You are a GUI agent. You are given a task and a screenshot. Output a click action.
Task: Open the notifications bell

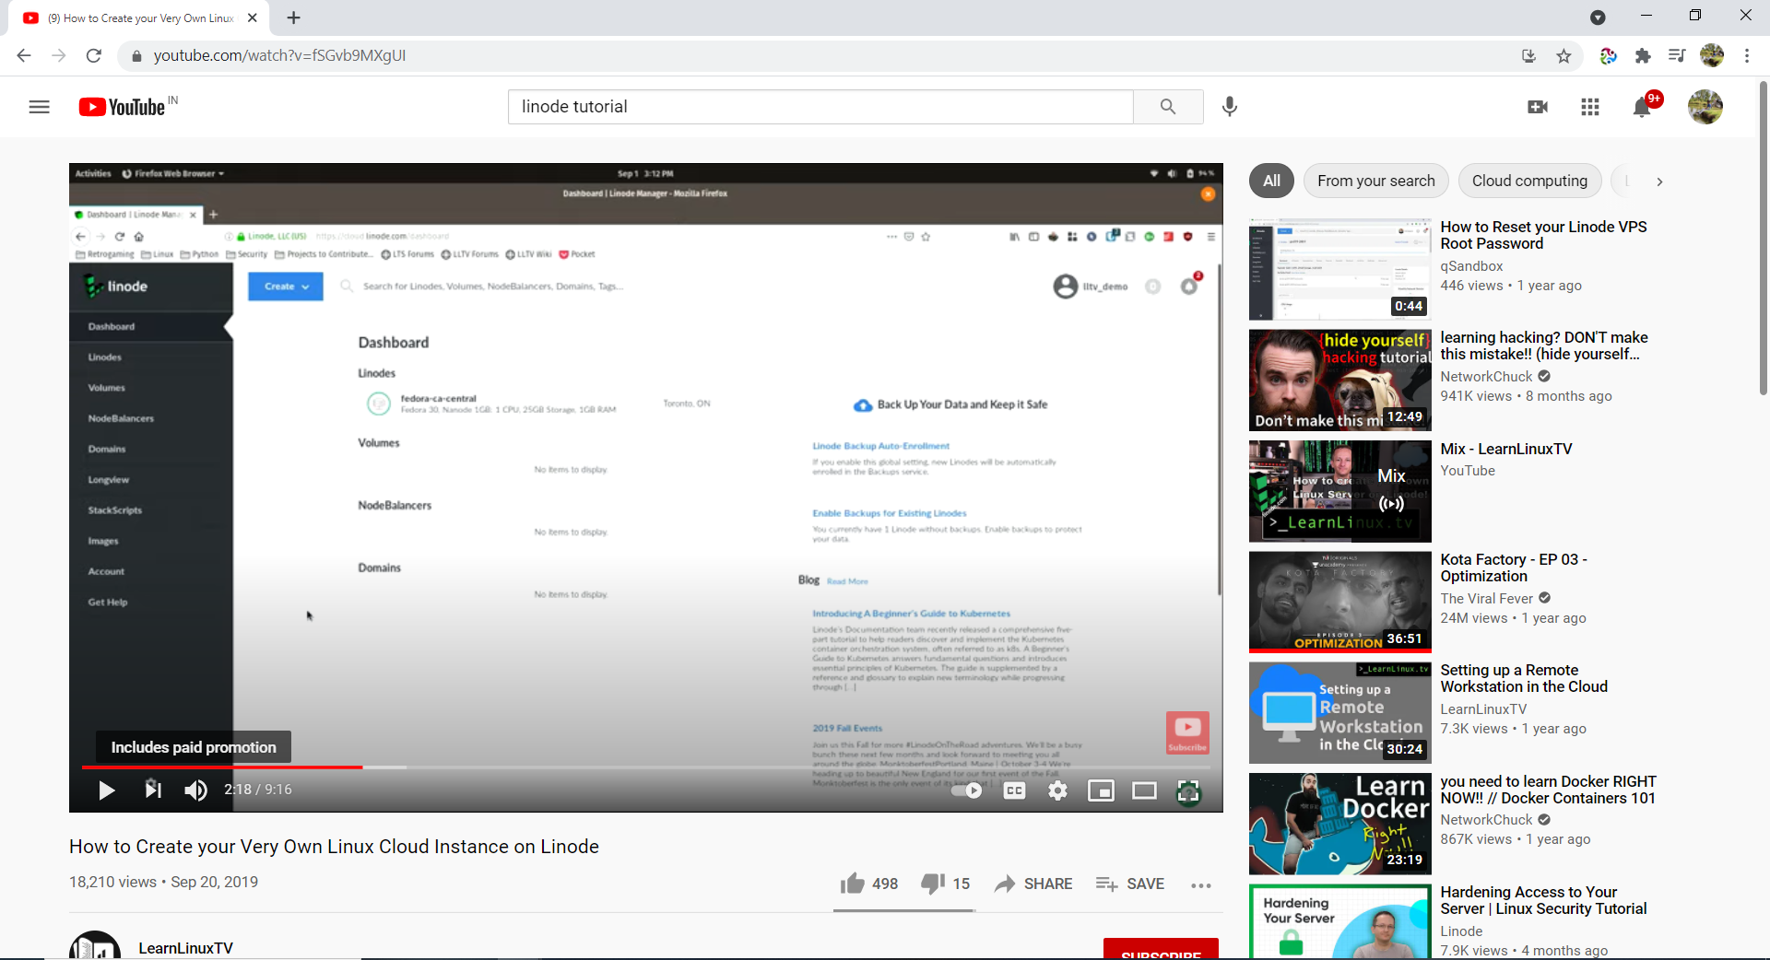coord(1642,107)
